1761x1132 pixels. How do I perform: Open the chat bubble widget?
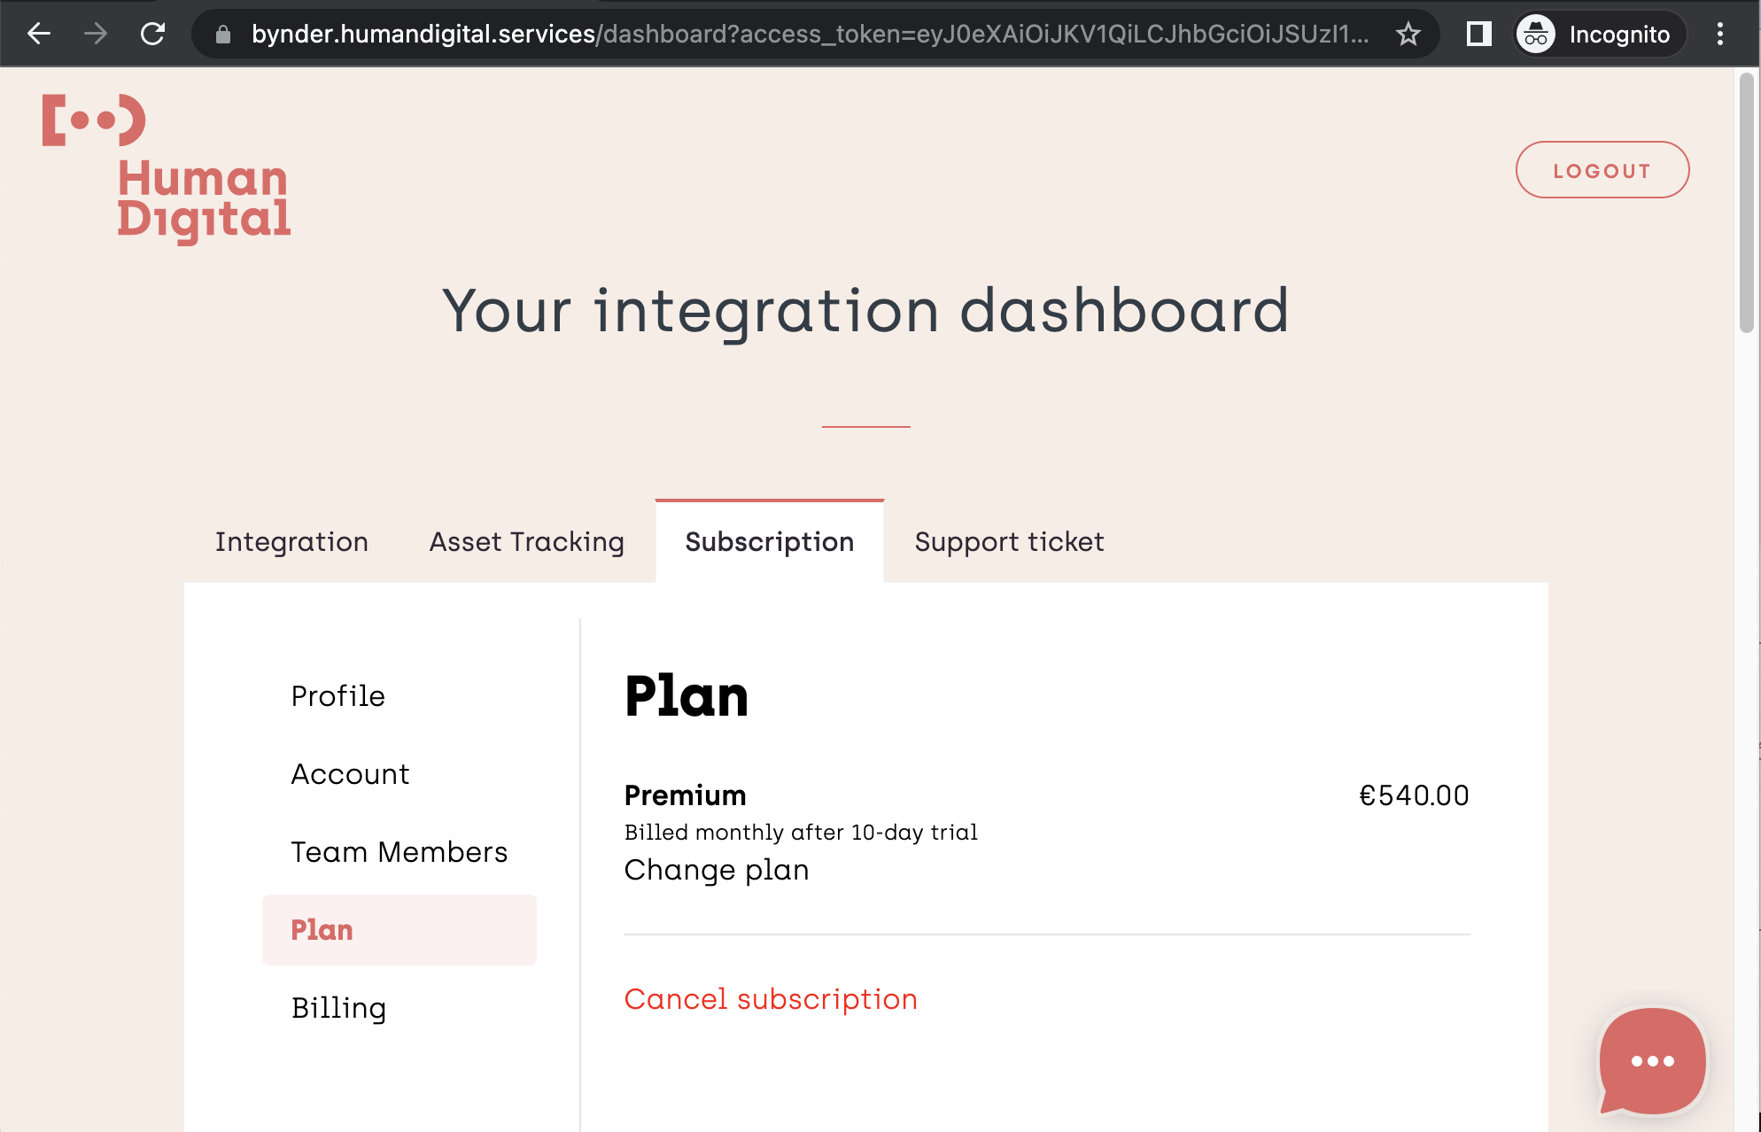pos(1651,1062)
